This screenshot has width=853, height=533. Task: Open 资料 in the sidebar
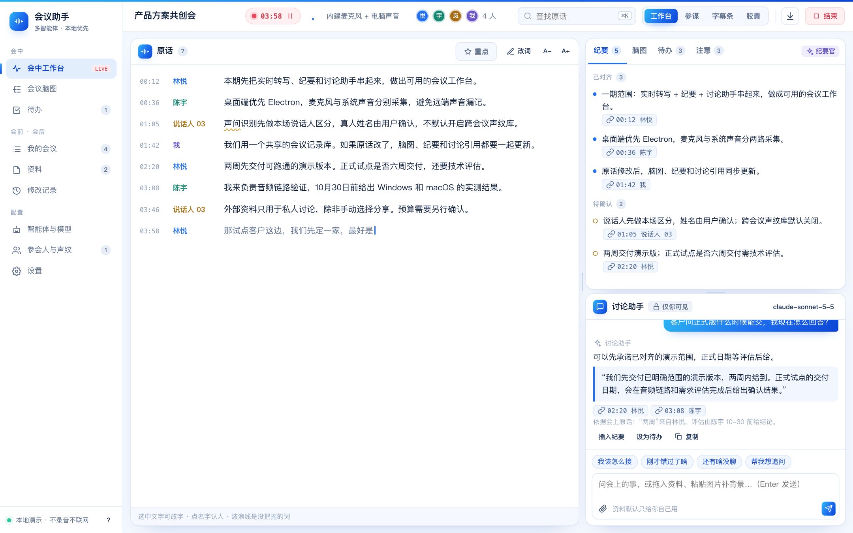pyautogui.click(x=61, y=169)
